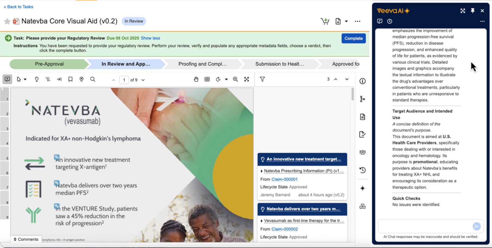Open the page selector dropdown

pos(143,80)
